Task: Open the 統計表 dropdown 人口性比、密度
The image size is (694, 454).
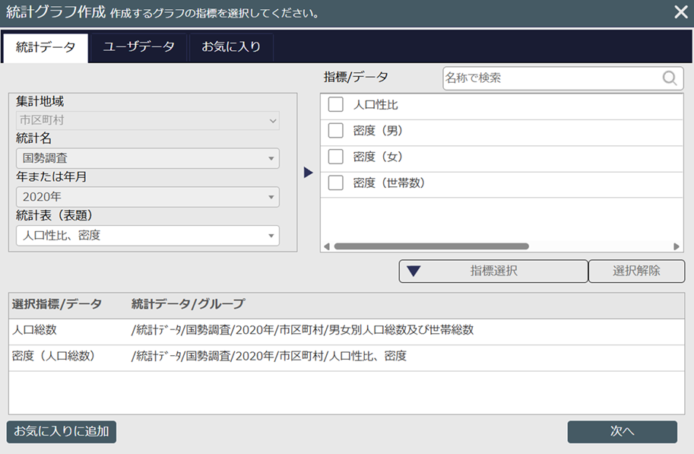Action: [x=147, y=236]
